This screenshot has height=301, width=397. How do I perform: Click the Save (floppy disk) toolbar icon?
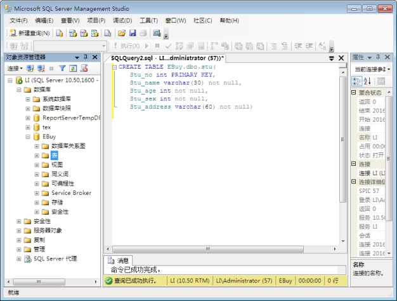(133, 33)
